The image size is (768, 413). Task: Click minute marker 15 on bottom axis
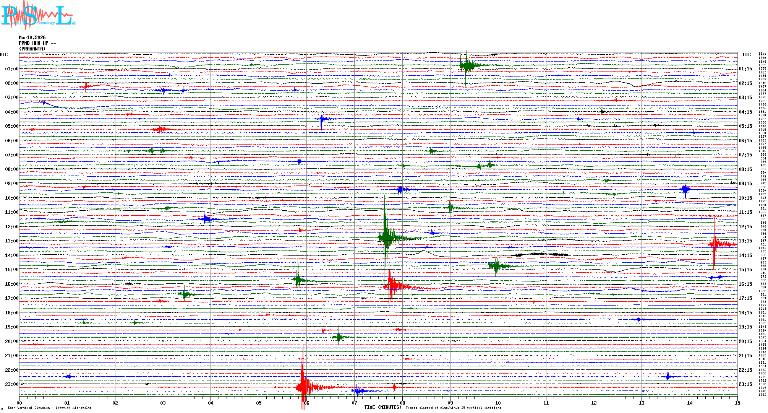(737, 403)
